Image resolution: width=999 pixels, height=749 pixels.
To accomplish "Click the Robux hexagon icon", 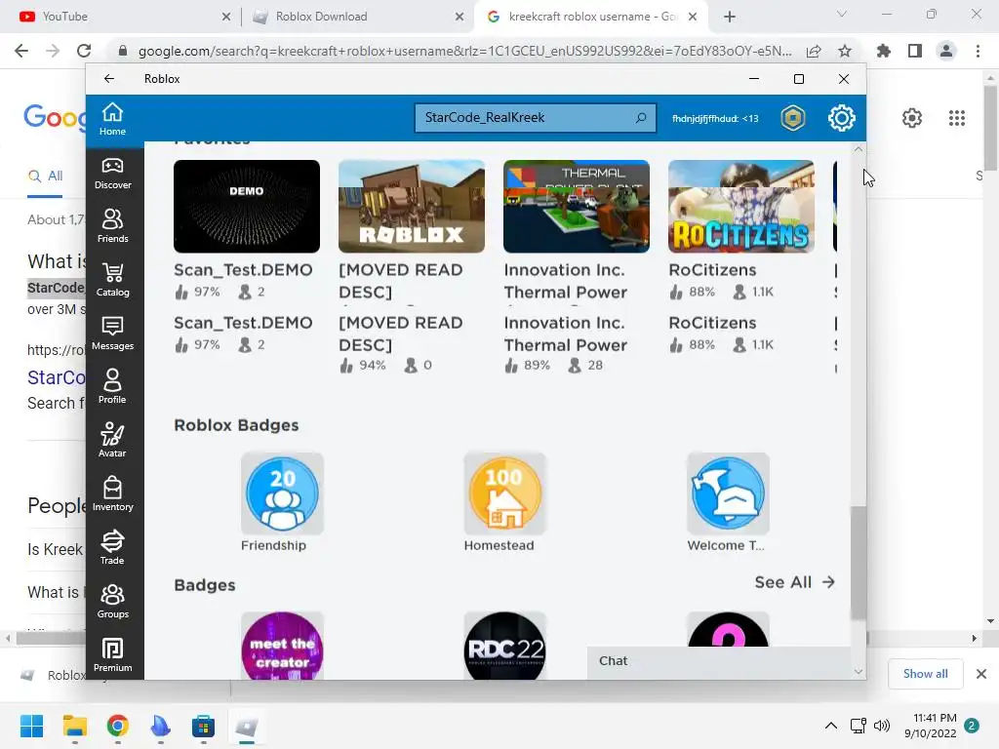I will (x=793, y=118).
